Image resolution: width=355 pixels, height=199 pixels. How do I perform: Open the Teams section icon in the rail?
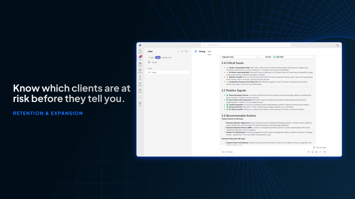140,64
